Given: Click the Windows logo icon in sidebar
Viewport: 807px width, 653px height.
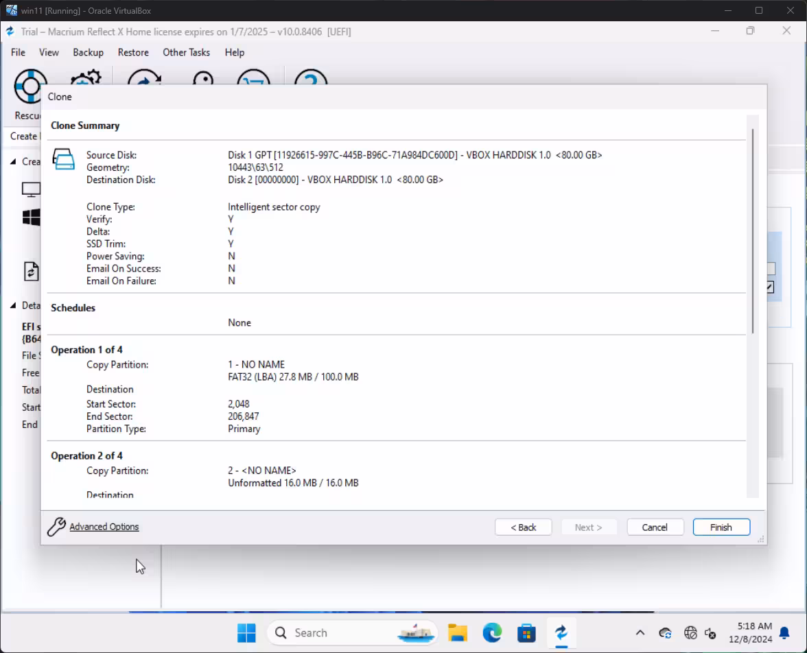Looking at the screenshot, I should point(32,217).
